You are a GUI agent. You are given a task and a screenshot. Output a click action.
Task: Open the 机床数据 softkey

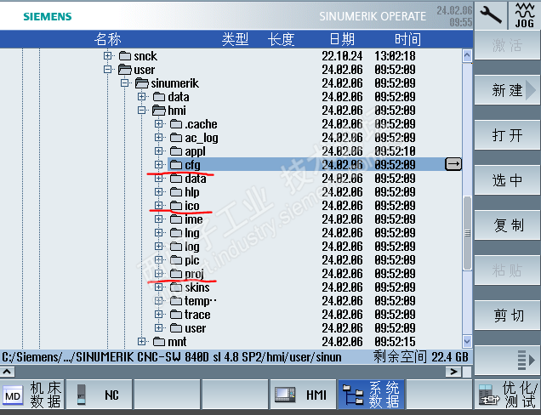(x=32, y=395)
